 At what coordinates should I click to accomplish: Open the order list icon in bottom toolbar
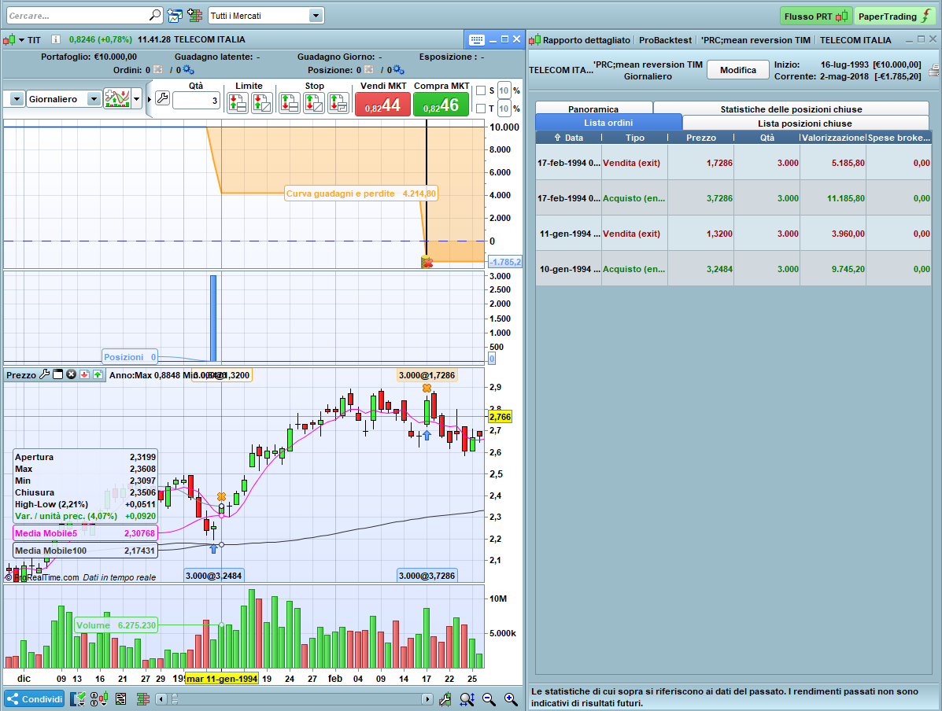point(120,699)
